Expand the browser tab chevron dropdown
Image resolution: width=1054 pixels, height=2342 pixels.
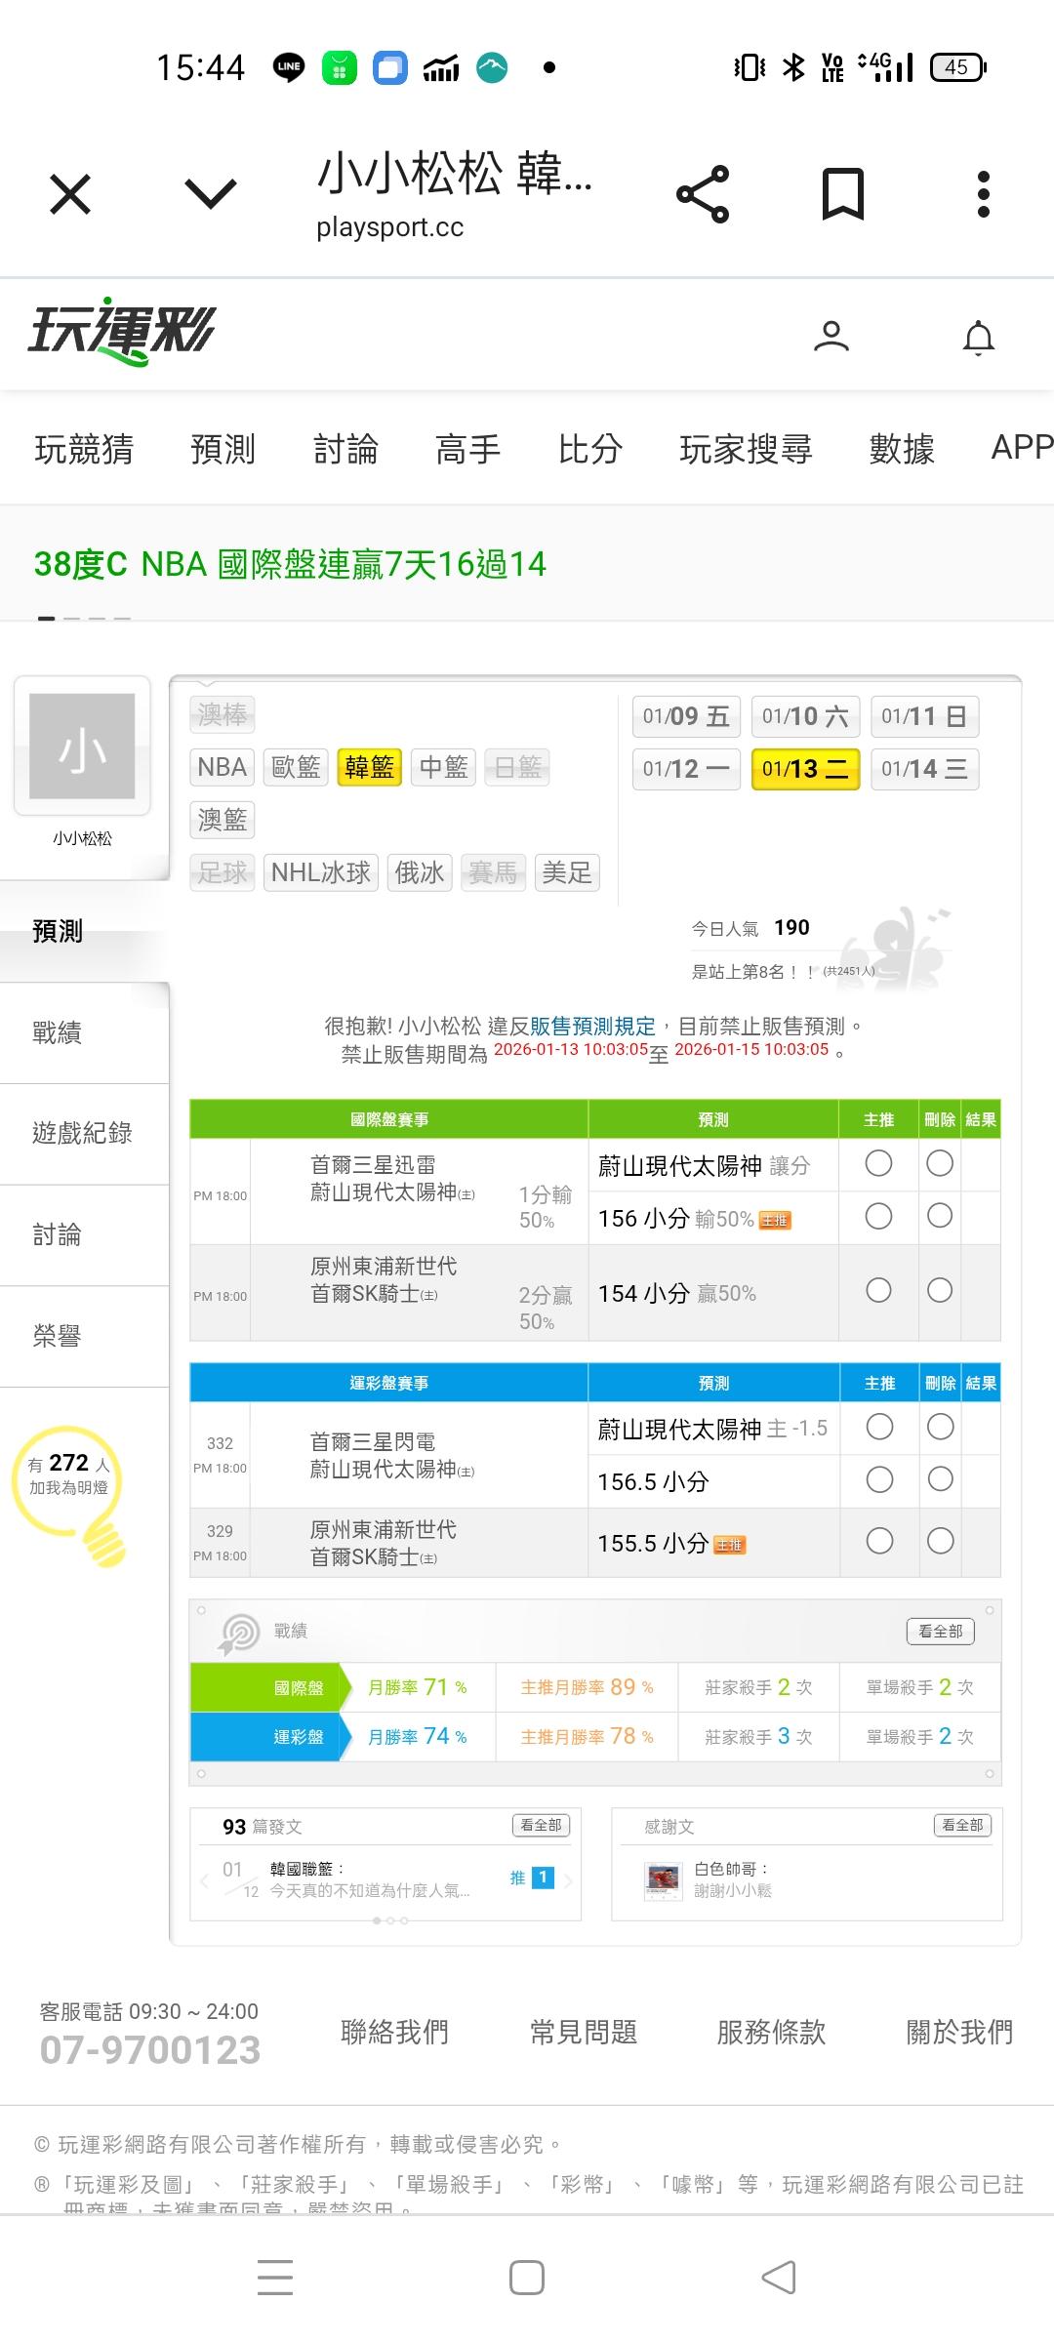point(211,194)
